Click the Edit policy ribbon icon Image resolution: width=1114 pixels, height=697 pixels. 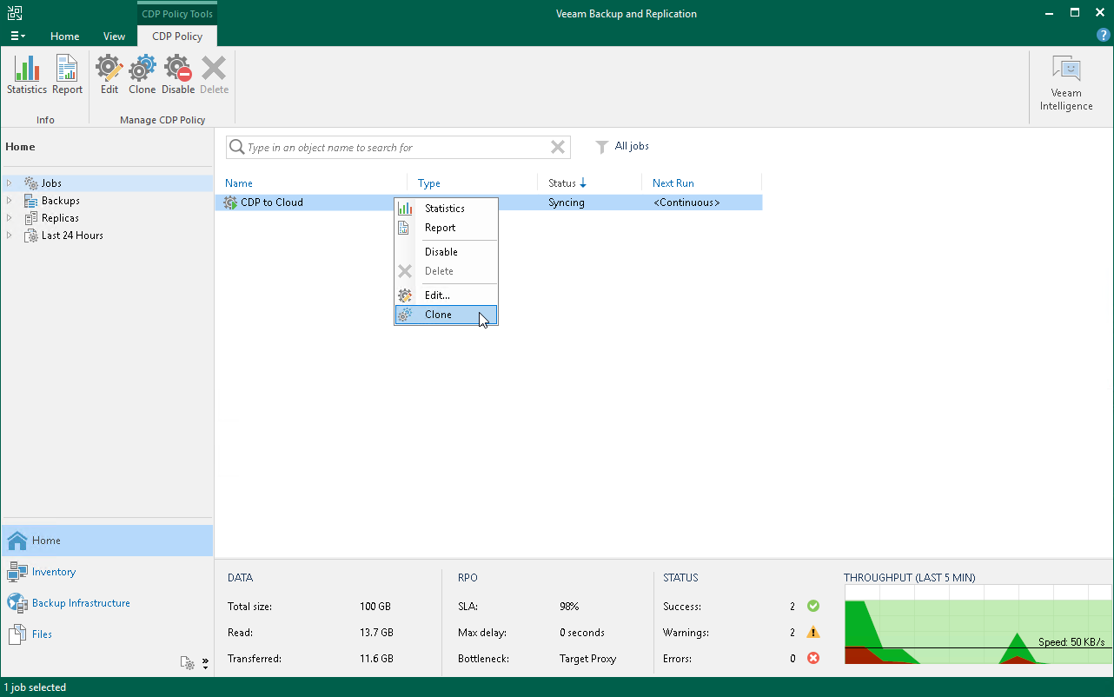coord(109,76)
